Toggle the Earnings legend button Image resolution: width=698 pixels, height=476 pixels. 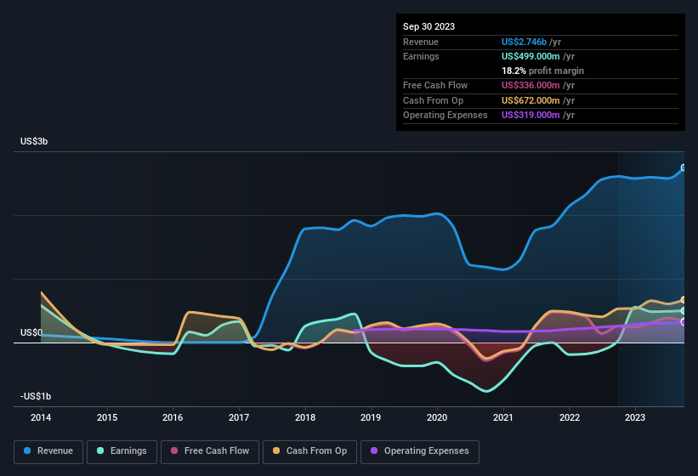(122, 451)
